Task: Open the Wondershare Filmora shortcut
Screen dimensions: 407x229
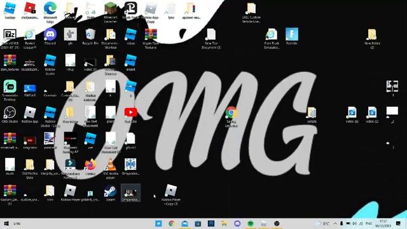Action: pos(70,169)
